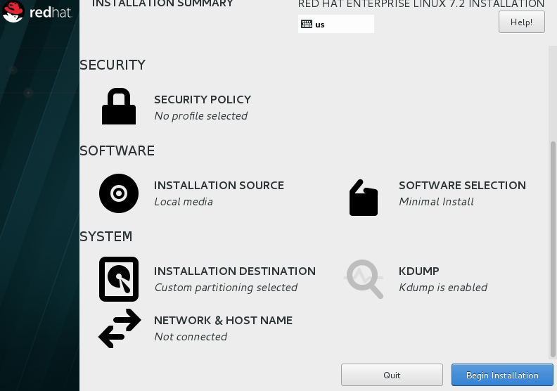Open Installation Source disc icon
The width and height of the screenshot is (557, 391).
(119, 193)
